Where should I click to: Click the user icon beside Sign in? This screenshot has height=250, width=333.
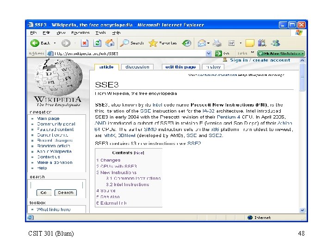click(x=225, y=60)
